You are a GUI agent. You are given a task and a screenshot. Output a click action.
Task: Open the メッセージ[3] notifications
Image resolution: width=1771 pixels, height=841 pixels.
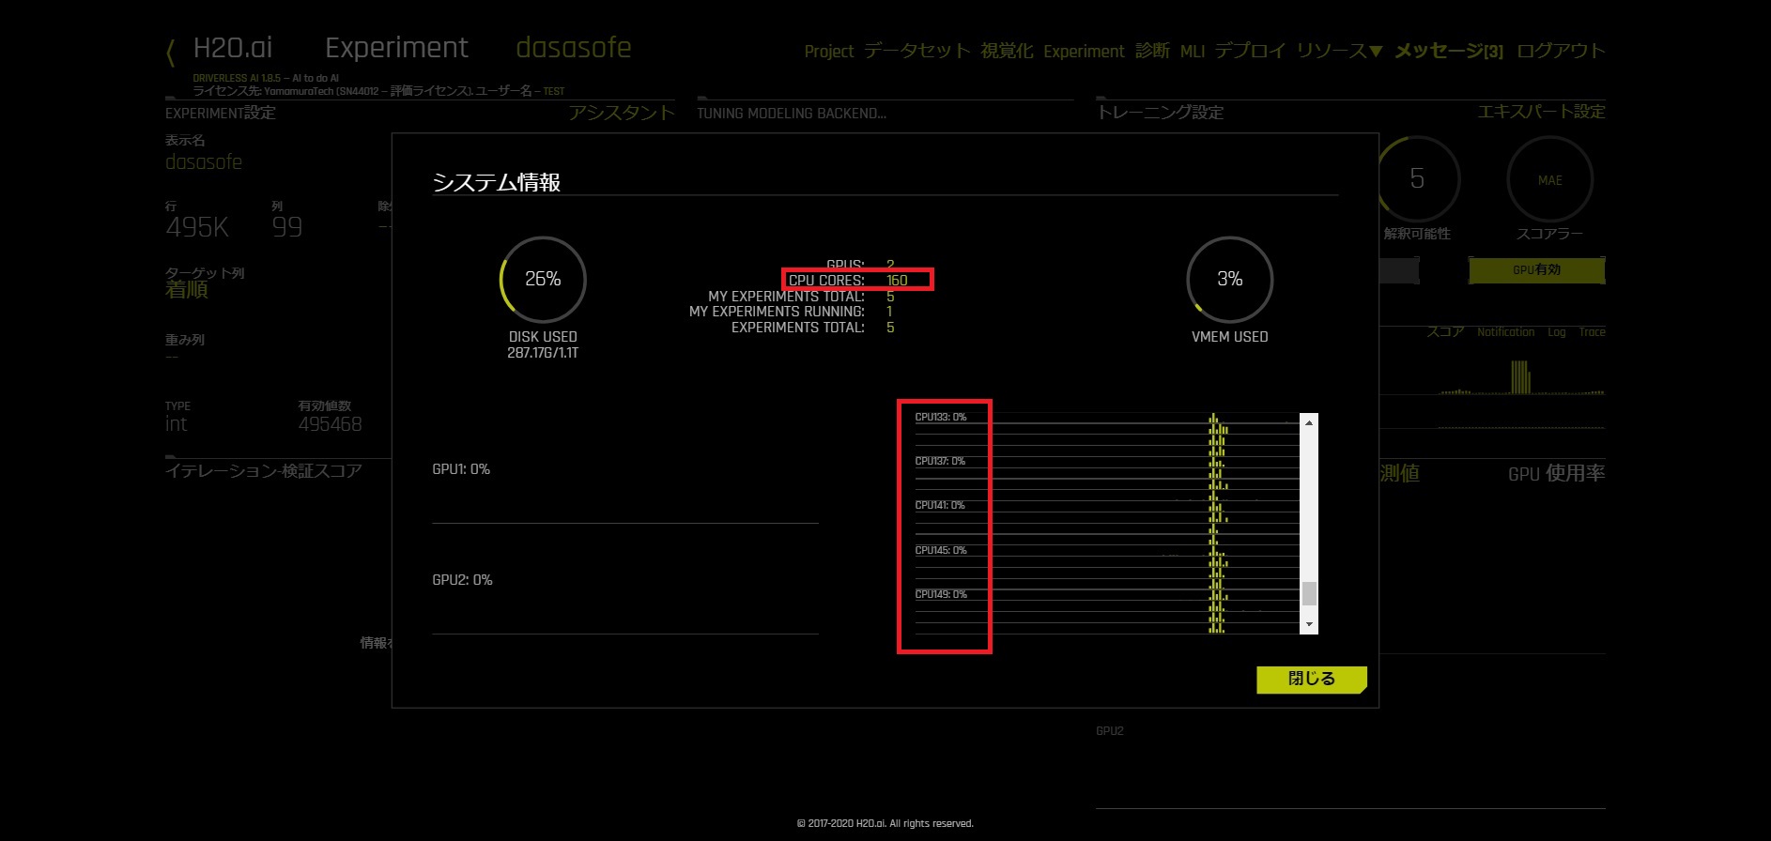1448,51
